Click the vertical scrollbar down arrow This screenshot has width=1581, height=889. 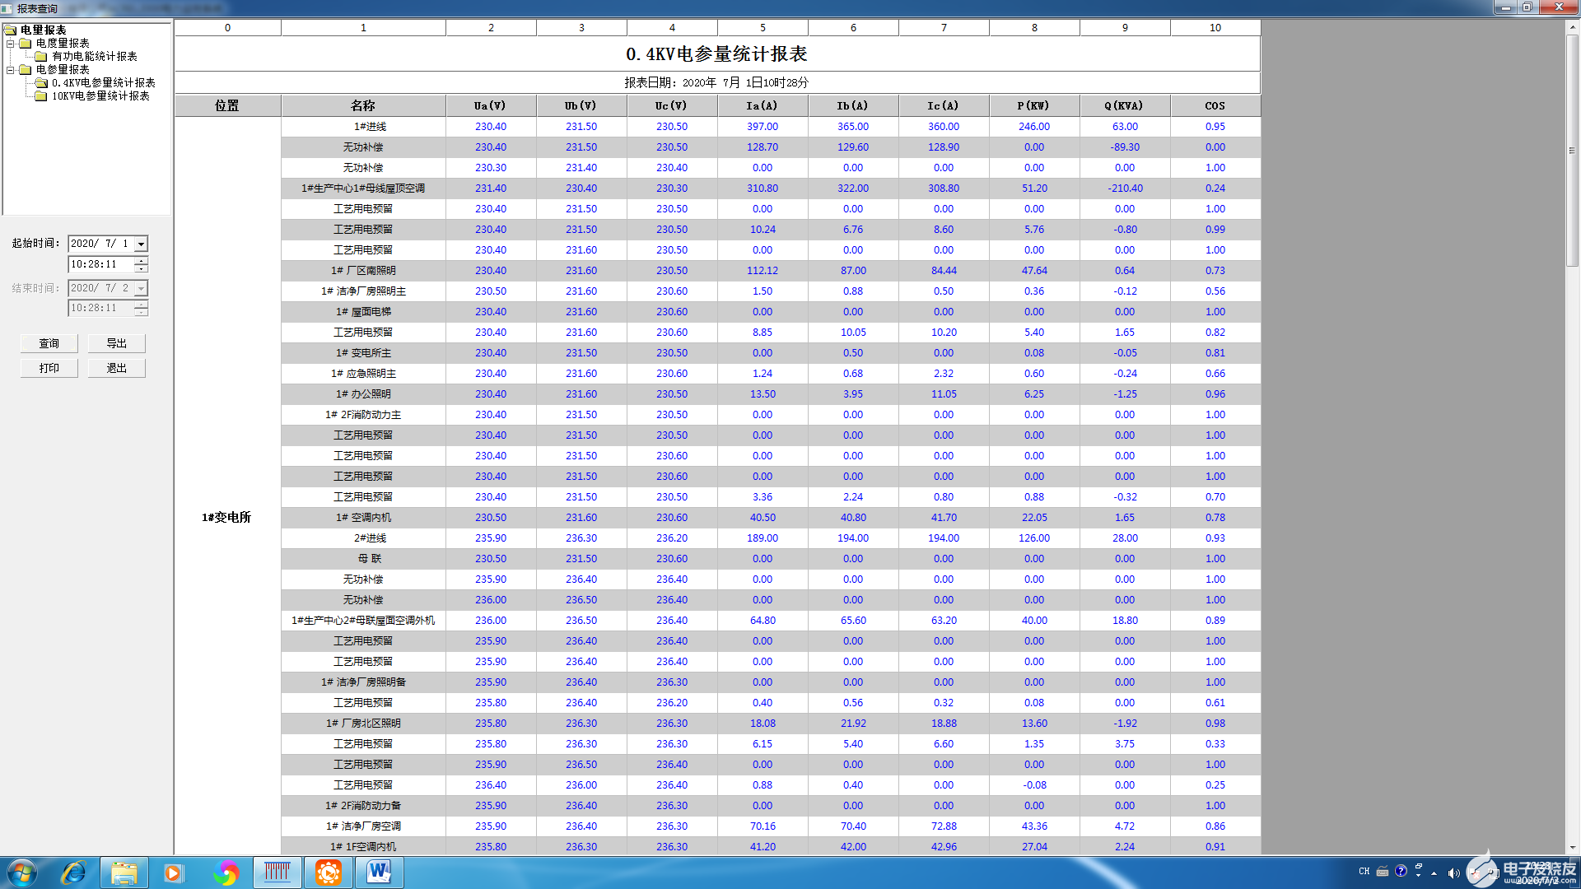tap(1572, 847)
